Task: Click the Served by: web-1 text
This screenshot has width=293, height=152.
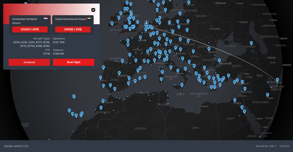Action: tap(266, 146)
